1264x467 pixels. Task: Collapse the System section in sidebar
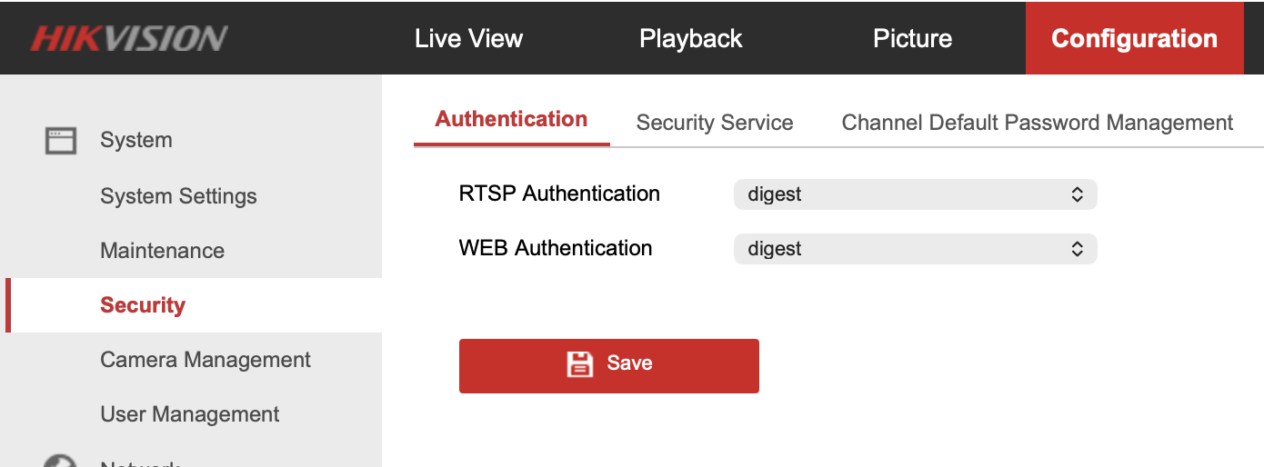(x=136, y=140)
